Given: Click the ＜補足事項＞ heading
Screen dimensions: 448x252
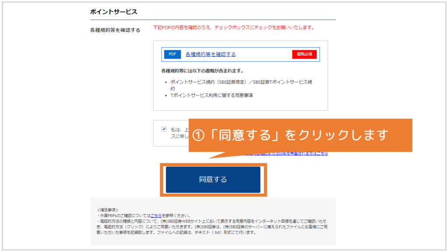Looking at the screenshot, I should click(108, 210).
